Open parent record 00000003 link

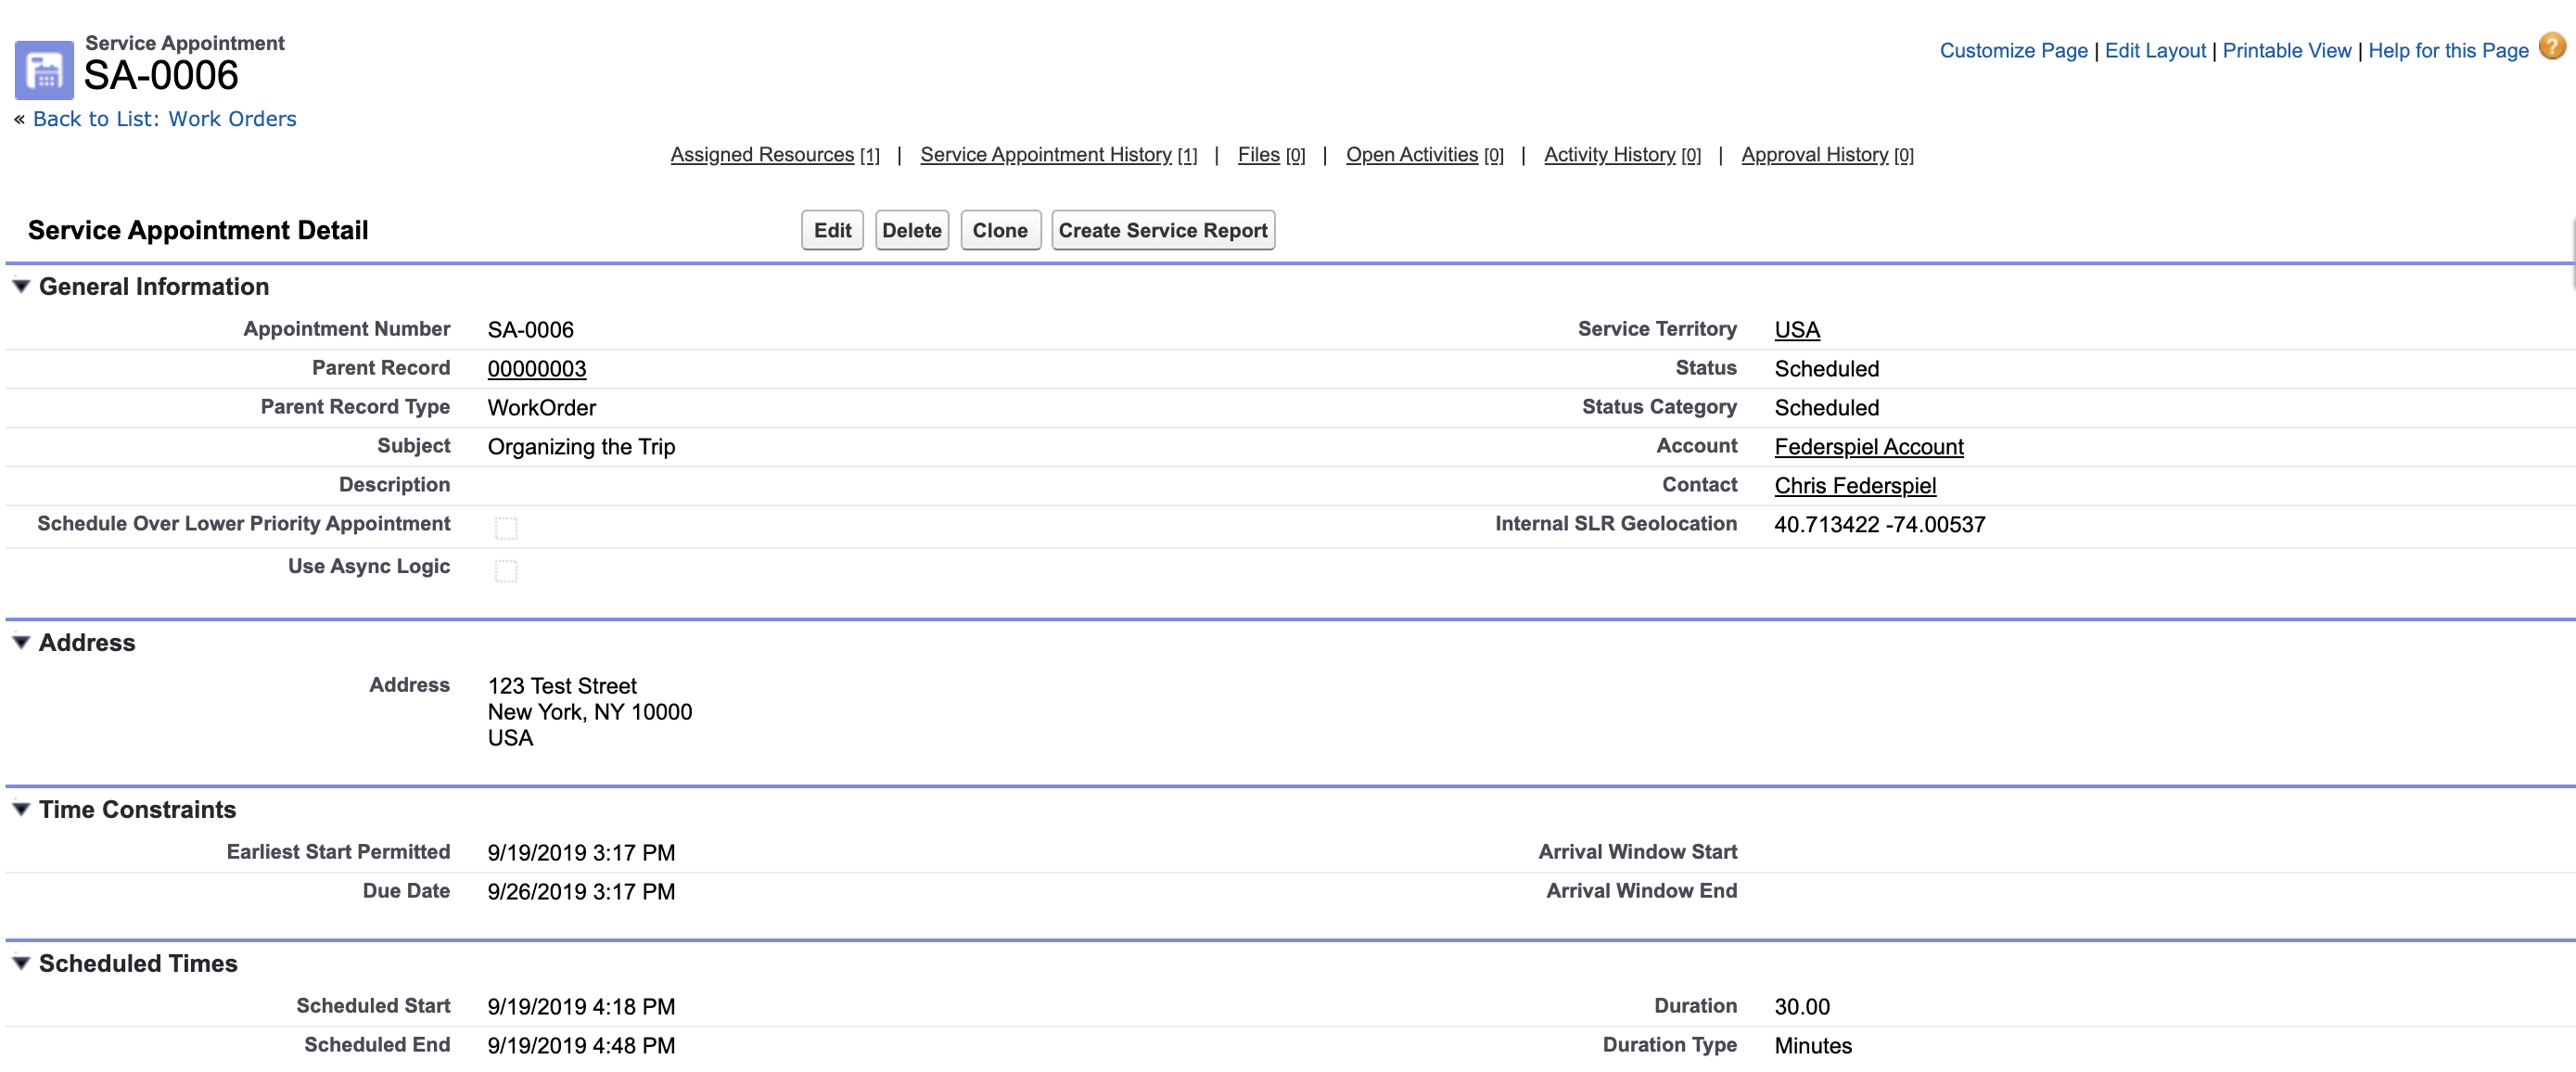[537, 369]
